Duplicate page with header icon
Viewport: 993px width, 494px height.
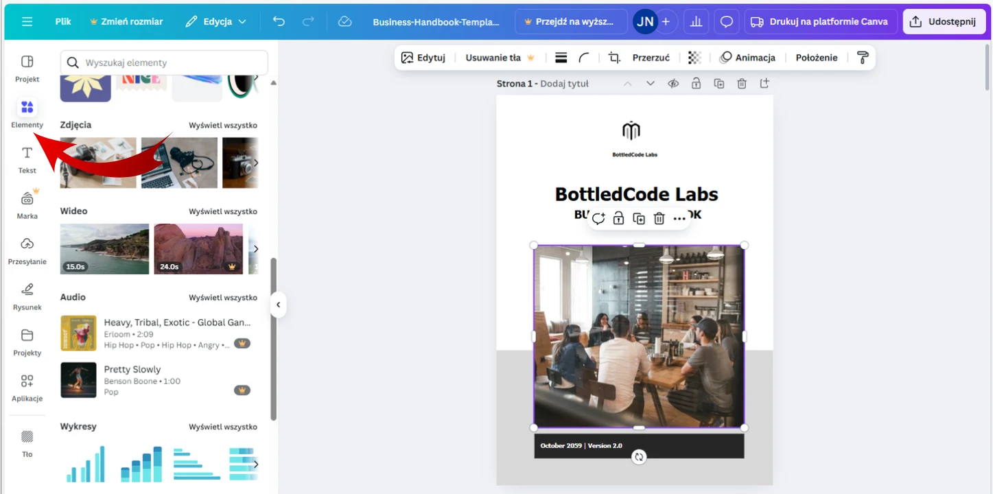click(x=719, y=84)
